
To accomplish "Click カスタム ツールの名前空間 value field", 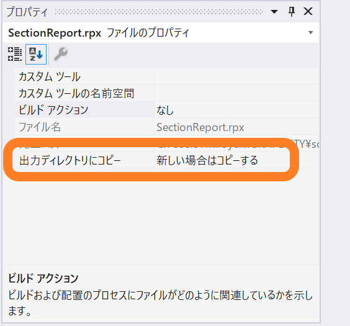I will click(236, 93).
